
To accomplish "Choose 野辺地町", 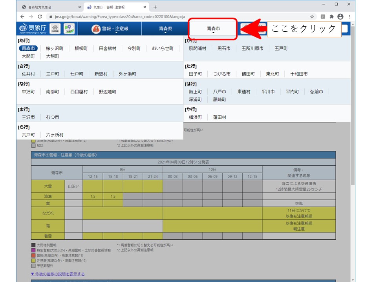I will coord(108,92).
